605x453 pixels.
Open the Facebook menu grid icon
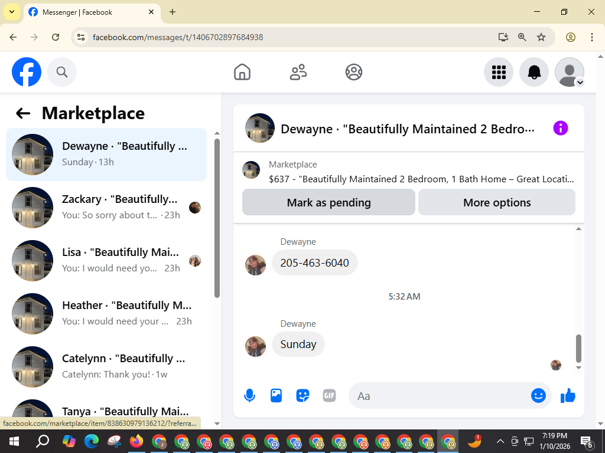(499, 72)
